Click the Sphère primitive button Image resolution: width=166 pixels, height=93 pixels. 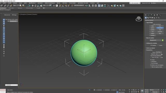(153, 28)
